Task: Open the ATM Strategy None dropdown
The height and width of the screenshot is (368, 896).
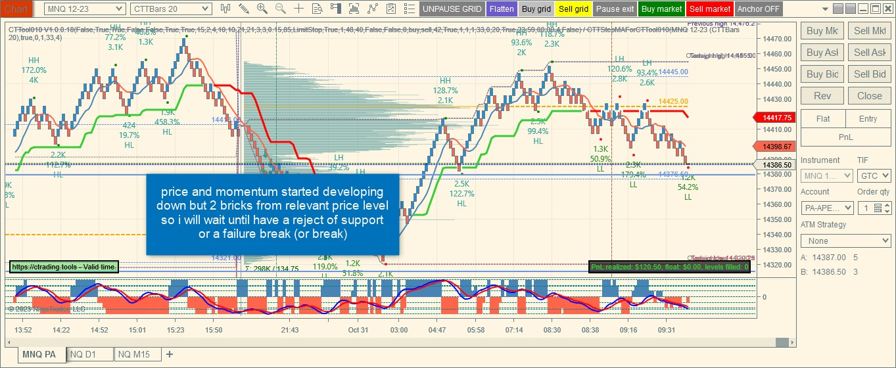Action: pos(845,241)
